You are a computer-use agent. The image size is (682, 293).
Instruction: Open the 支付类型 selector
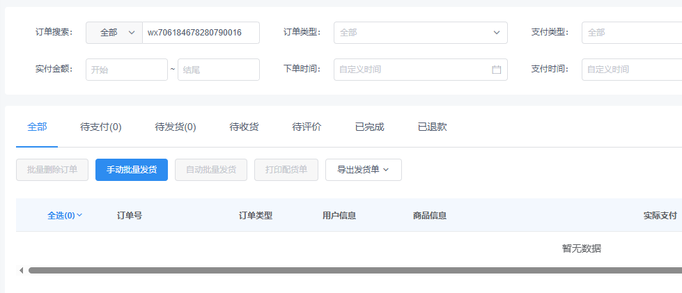click(632, 33)
